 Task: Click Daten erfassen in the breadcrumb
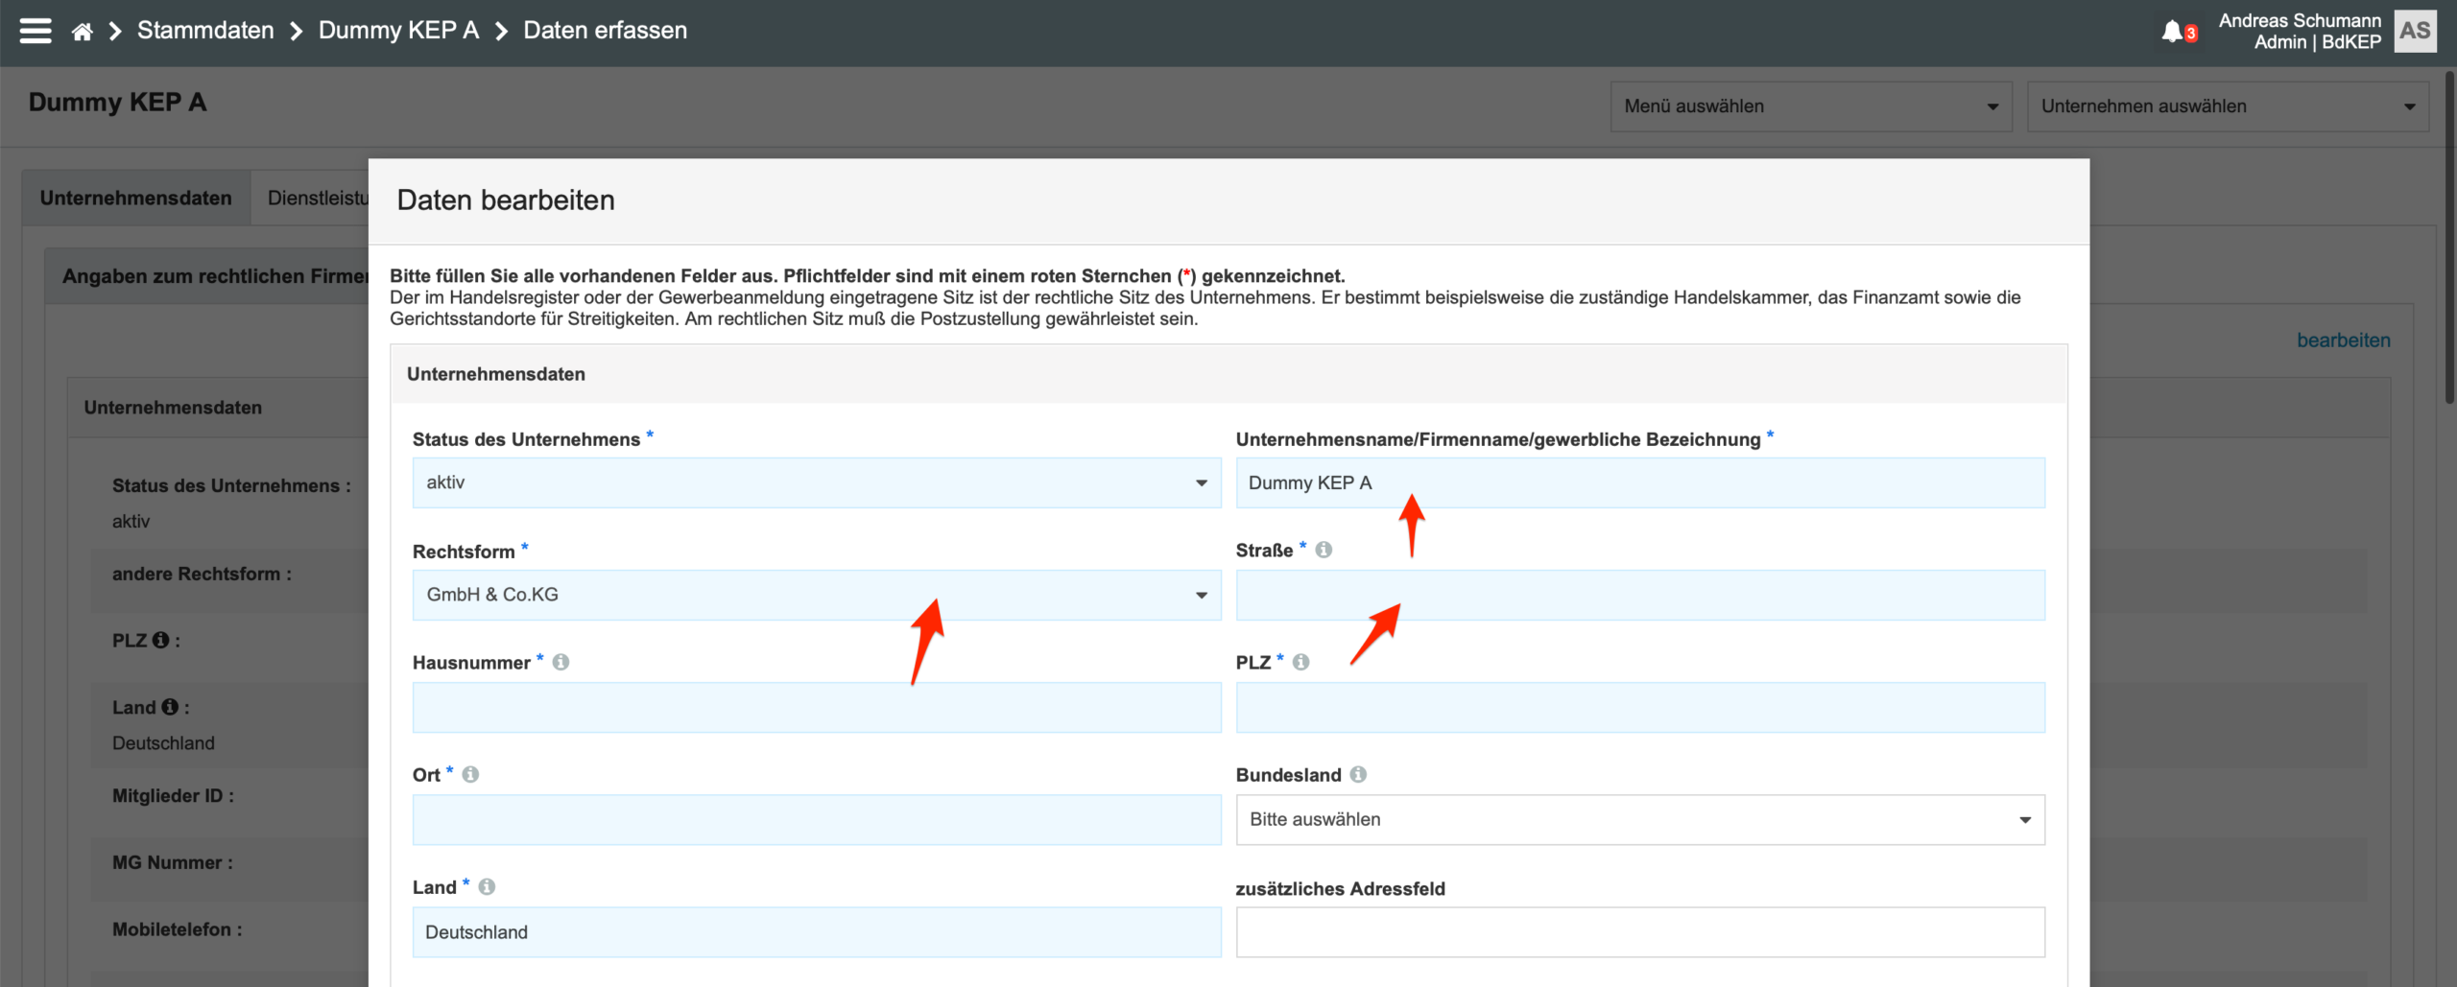606,31
